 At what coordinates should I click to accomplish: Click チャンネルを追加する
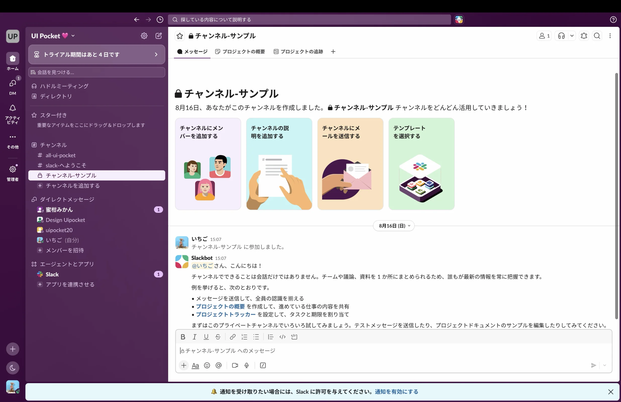click(x=96, y=186)
